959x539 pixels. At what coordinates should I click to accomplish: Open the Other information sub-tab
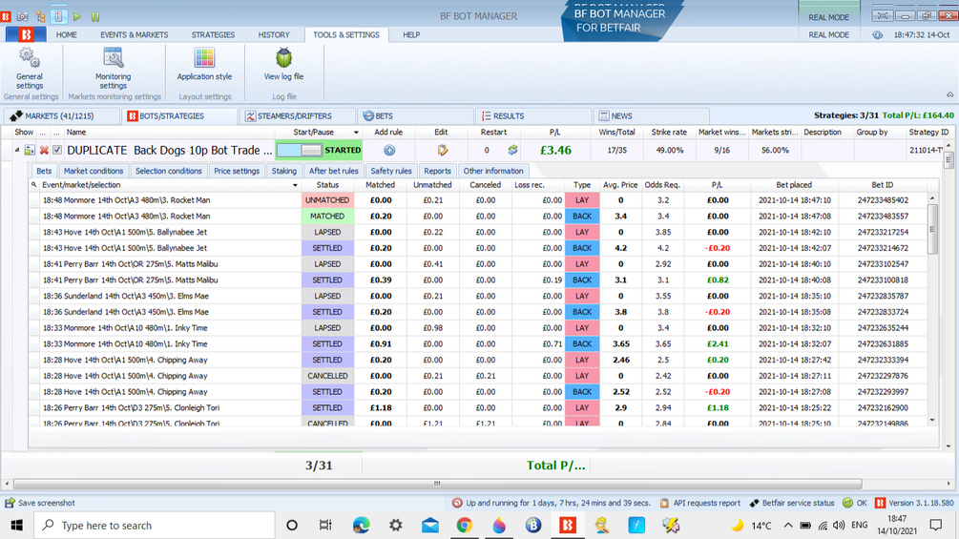[493, 171]
